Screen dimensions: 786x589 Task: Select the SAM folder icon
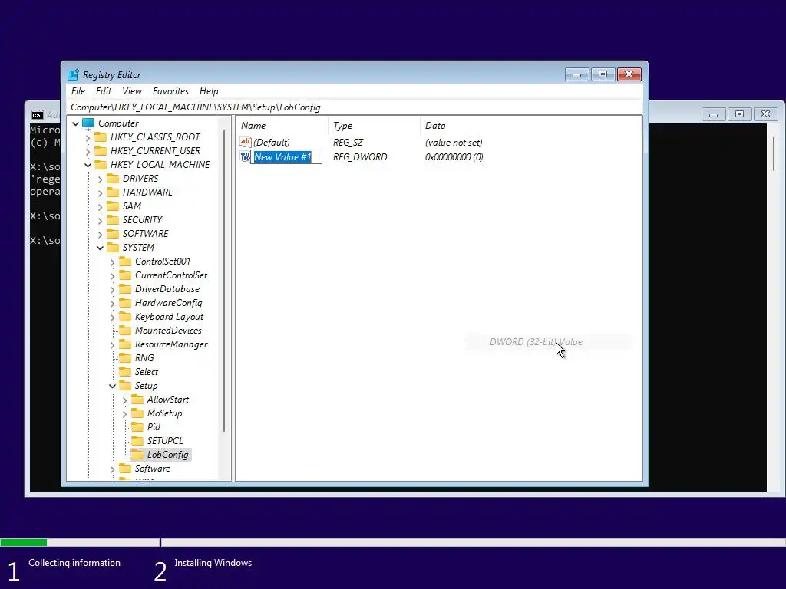[x=113, y=206]
